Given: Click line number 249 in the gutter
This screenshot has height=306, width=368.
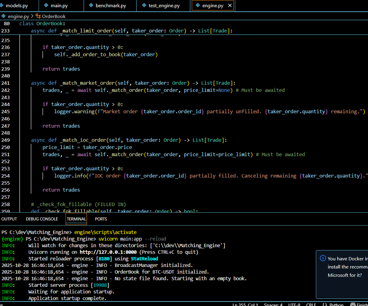Looking at the screenshot, I should coord(6,140).
